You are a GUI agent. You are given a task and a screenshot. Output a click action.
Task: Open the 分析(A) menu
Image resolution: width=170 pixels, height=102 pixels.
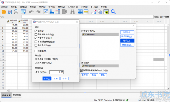(x=52, y=7)
